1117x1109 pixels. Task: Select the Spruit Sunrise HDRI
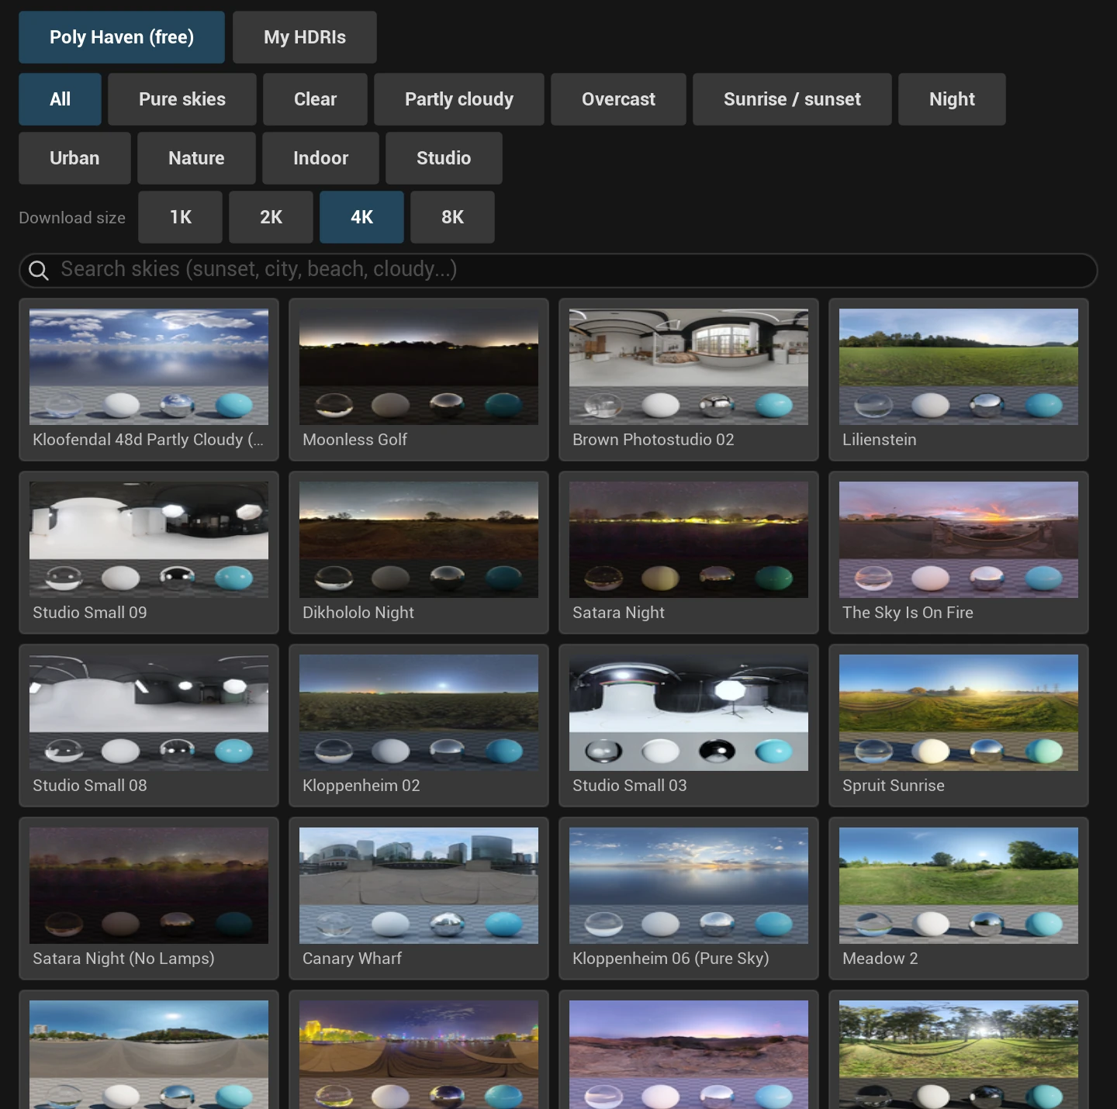coord(959,726)
